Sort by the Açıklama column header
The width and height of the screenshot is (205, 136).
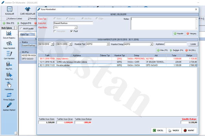point(77,55)
